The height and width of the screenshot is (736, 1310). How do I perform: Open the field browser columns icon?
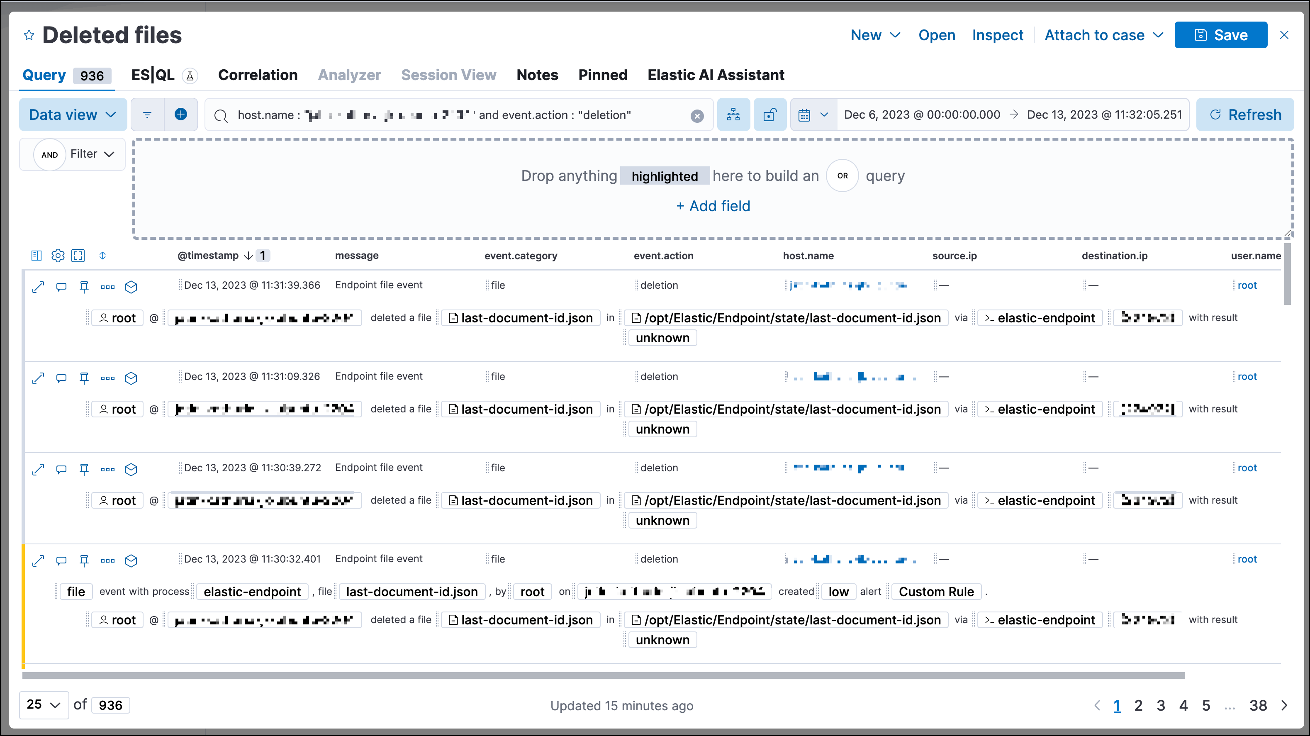click(x=36, y=255)
